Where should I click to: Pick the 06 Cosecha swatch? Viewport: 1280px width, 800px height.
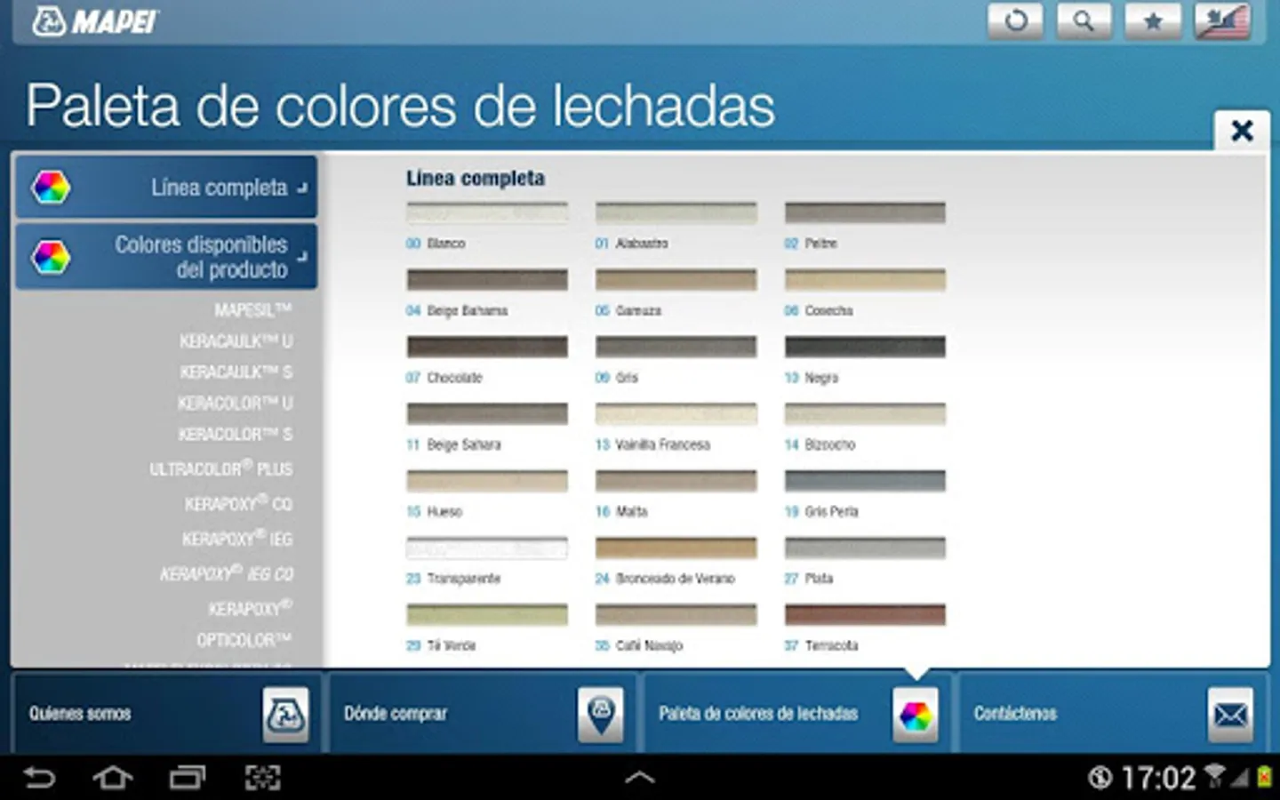tap(865, 280)
